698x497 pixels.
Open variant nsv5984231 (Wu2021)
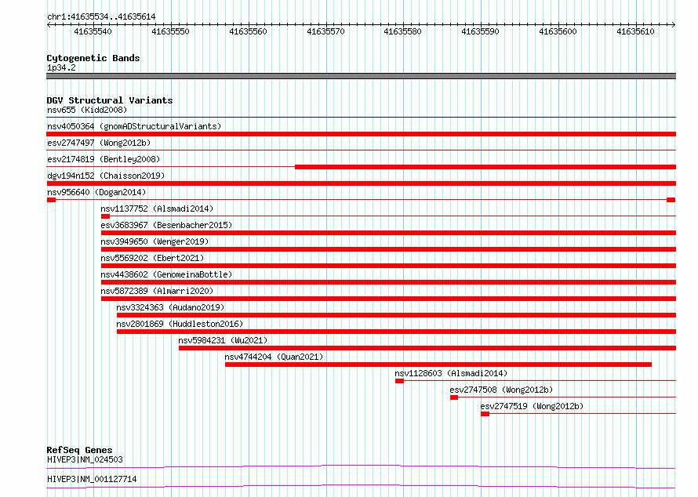(223, 340)
